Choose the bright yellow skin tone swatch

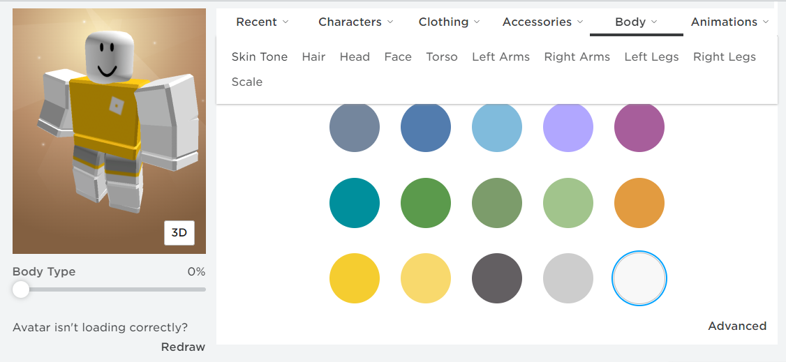[x=355, y=279]
